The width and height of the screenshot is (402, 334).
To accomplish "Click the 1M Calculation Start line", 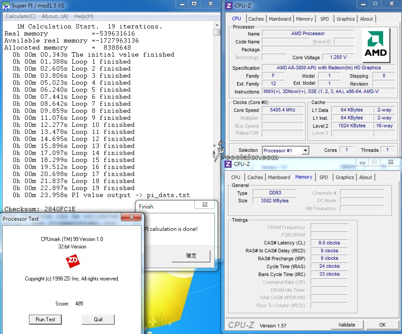I will [90, 26].
